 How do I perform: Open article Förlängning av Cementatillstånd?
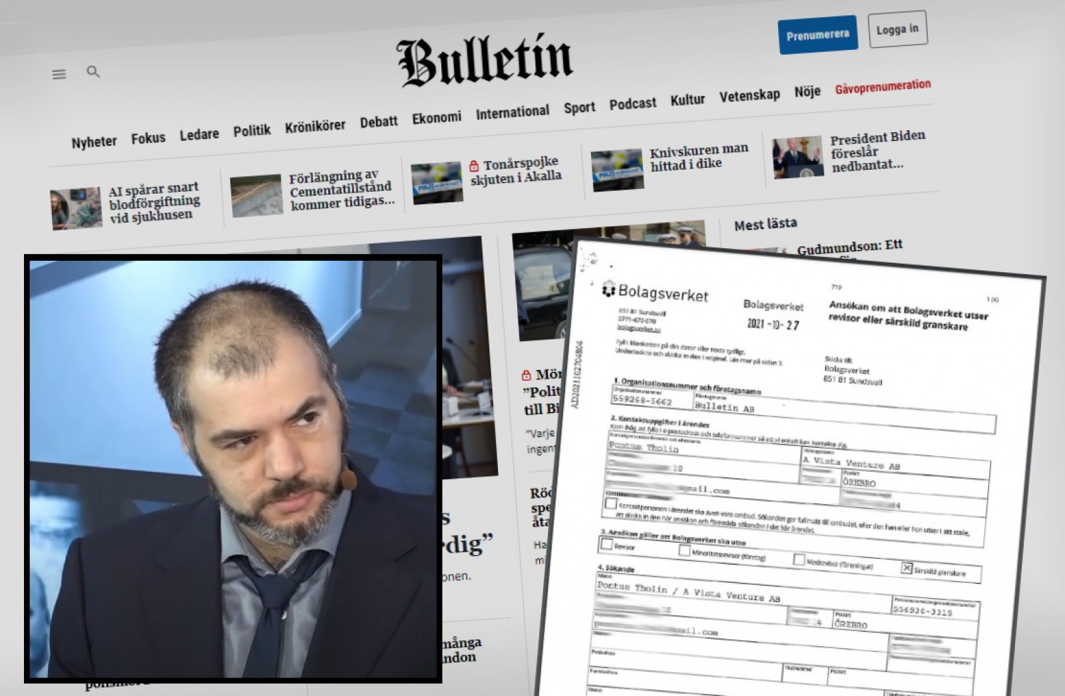pyautogui.click(x=341, y=190)
